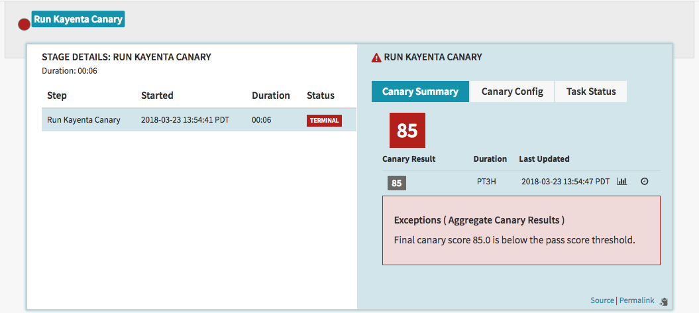Select the Run Kayenta Canary step row
The width and height of the screenshot is (699, 313).
pyautogui.click(x=199, y=120)
